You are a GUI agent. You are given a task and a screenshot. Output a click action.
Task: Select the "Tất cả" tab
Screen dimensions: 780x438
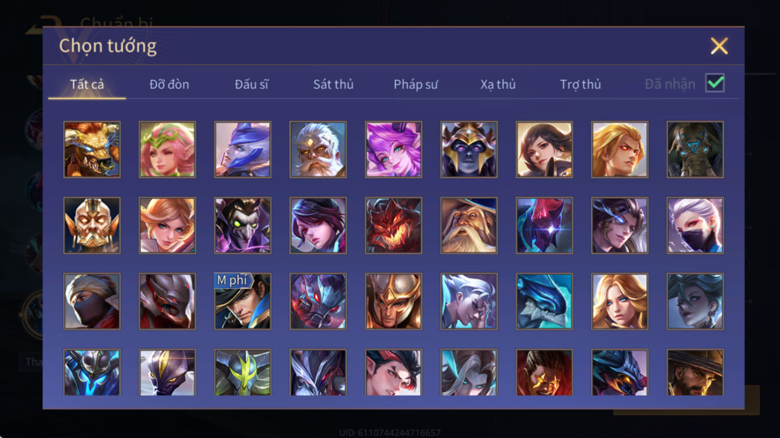point(87,84)
